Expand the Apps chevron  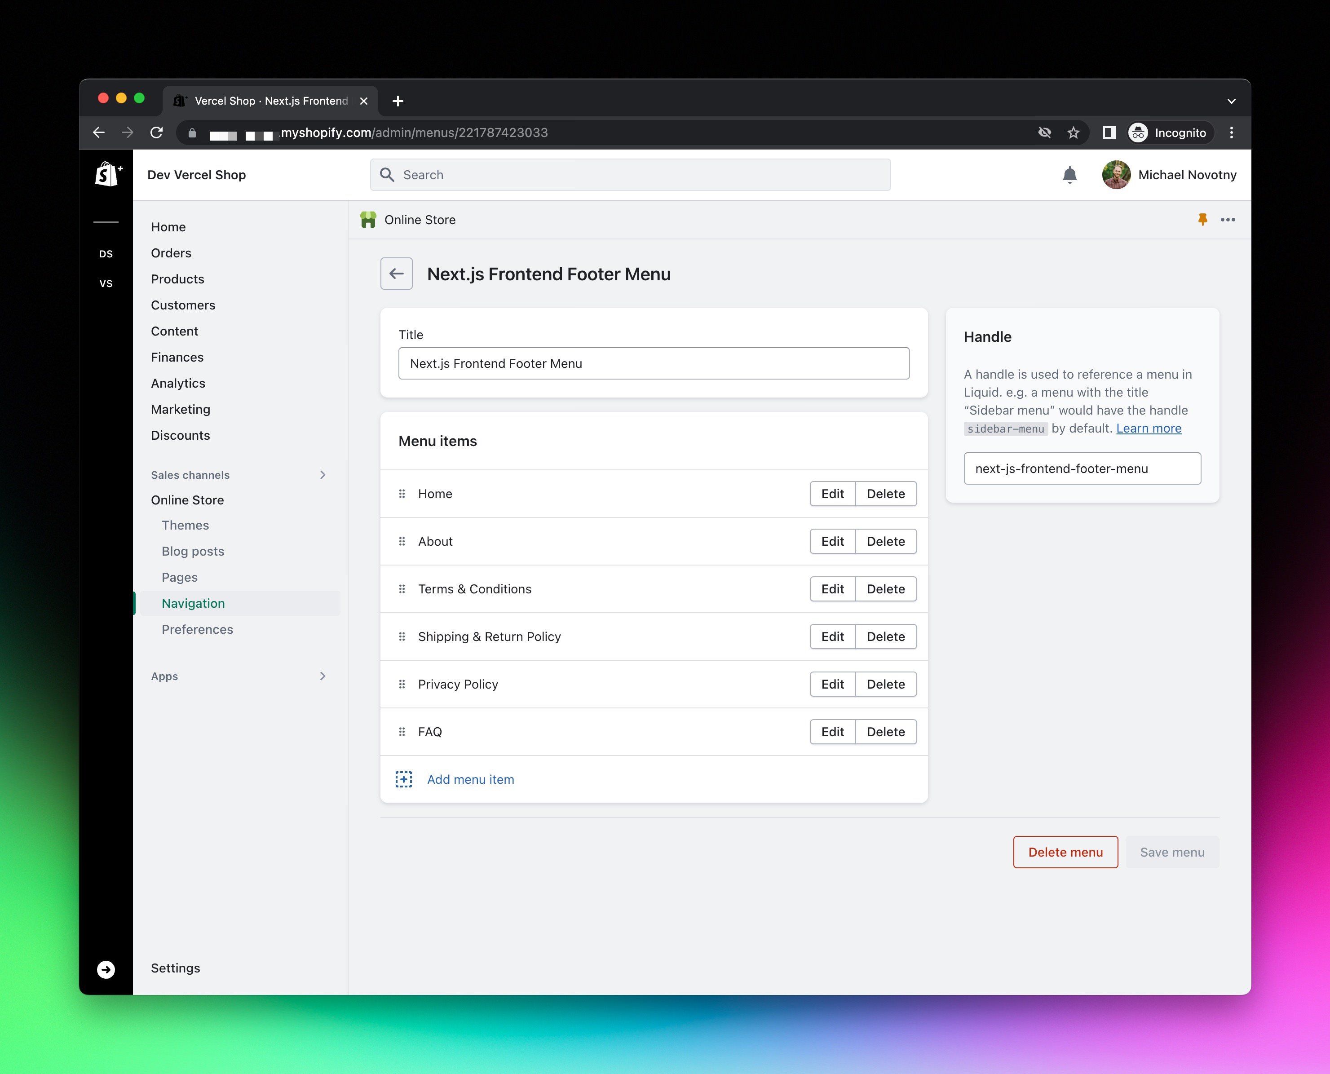(x=323, y=676)
